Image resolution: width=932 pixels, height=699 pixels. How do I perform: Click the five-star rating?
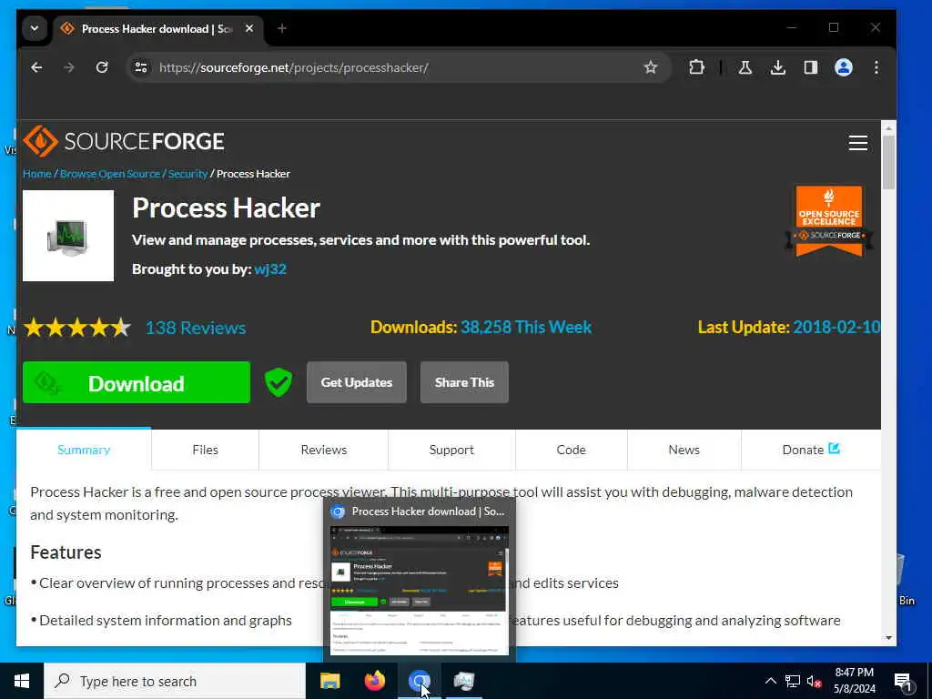pos(77,328)
